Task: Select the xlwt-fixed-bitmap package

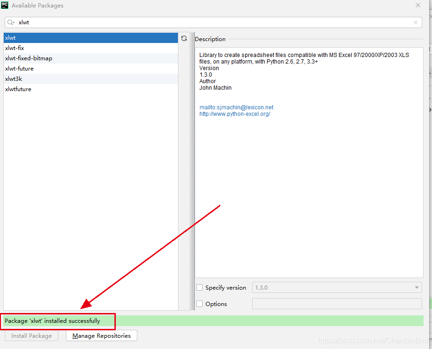Action: tap(91, 58)
